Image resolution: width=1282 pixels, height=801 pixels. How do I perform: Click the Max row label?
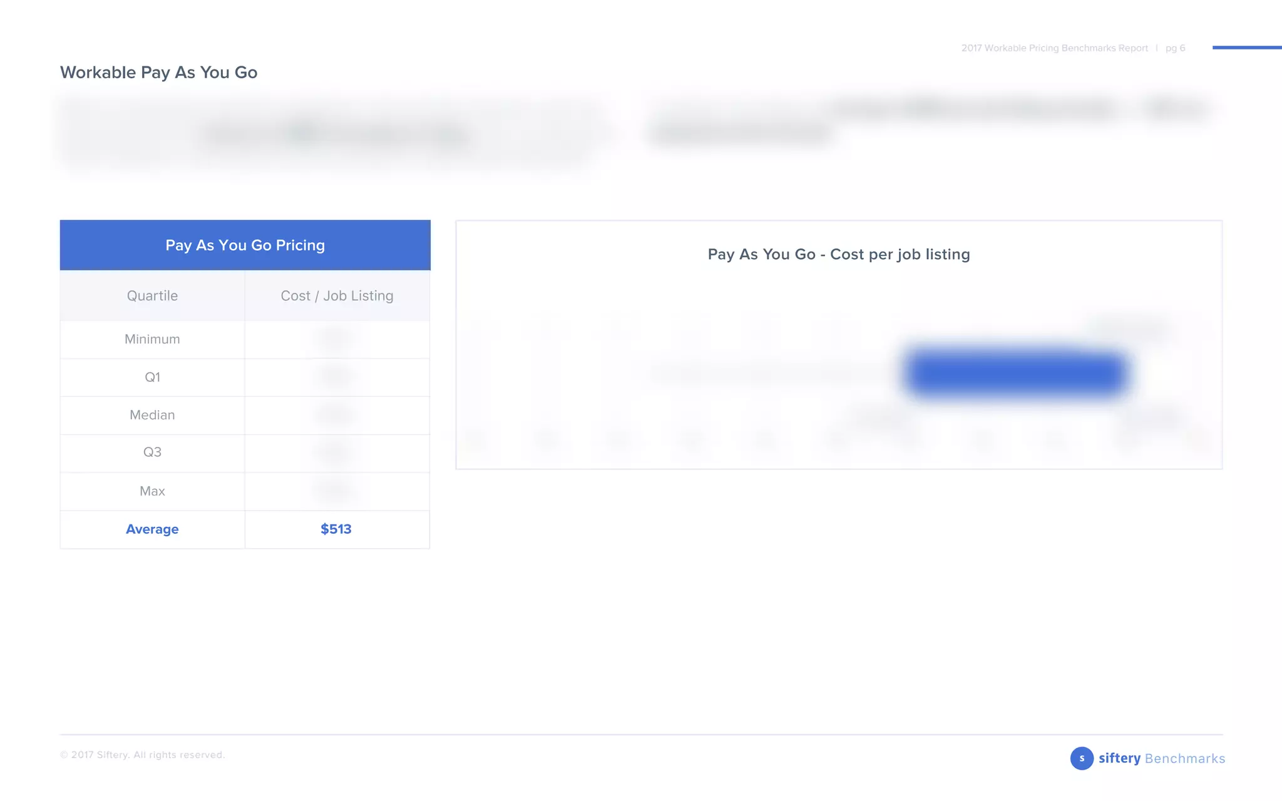tap(152, 491)
